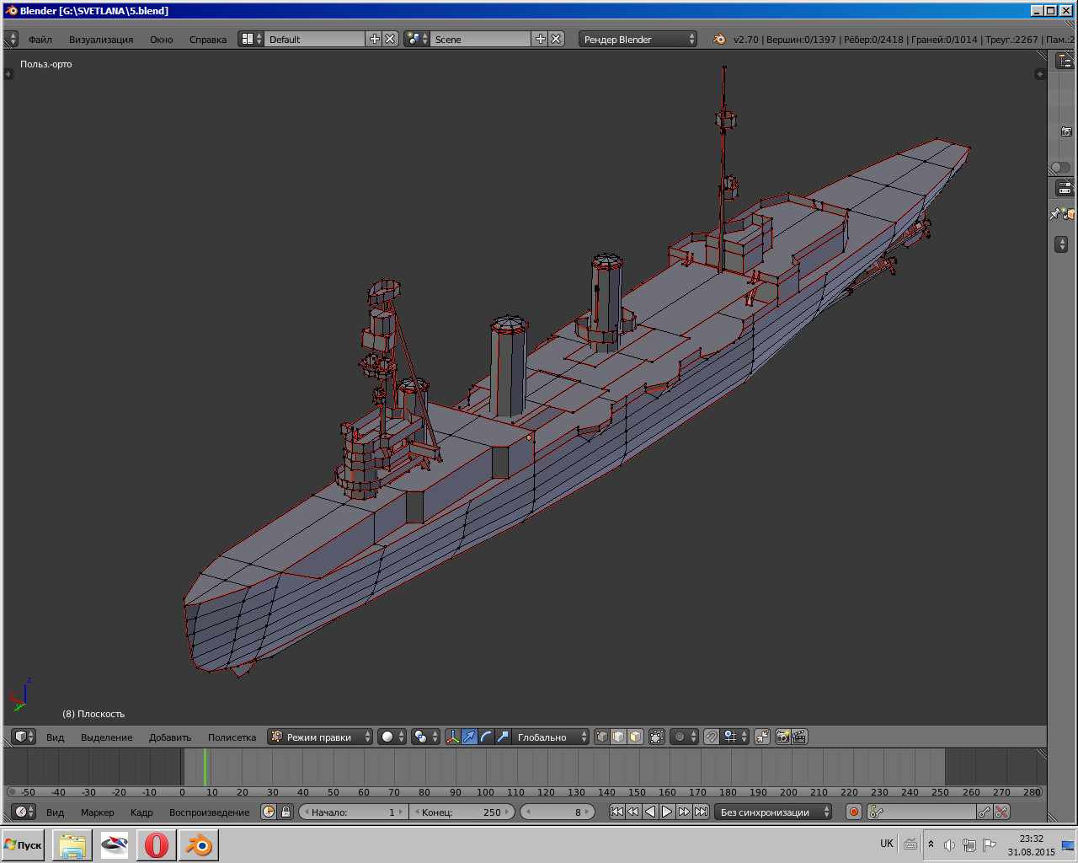Toggle automatic keyframe recording button
This screenshot has width=1078, height=863.
point(854,812)
